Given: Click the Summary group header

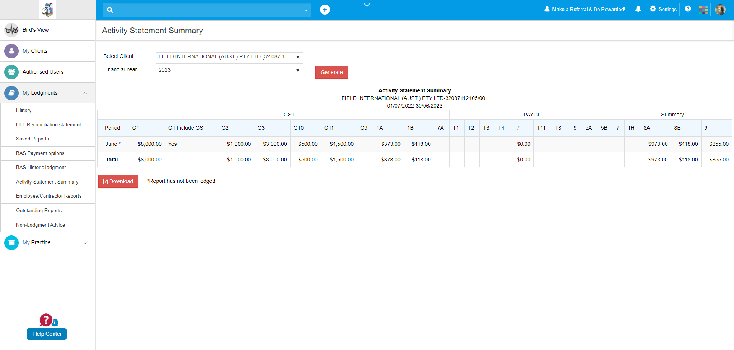Looking at the screenshot, I should tap(672, 115).
